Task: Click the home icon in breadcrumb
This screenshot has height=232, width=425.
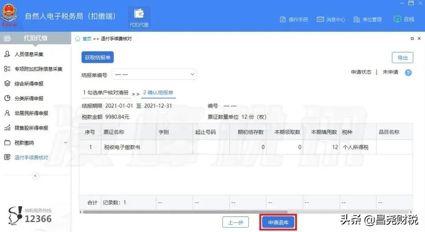Action: [x=78, y=39]
